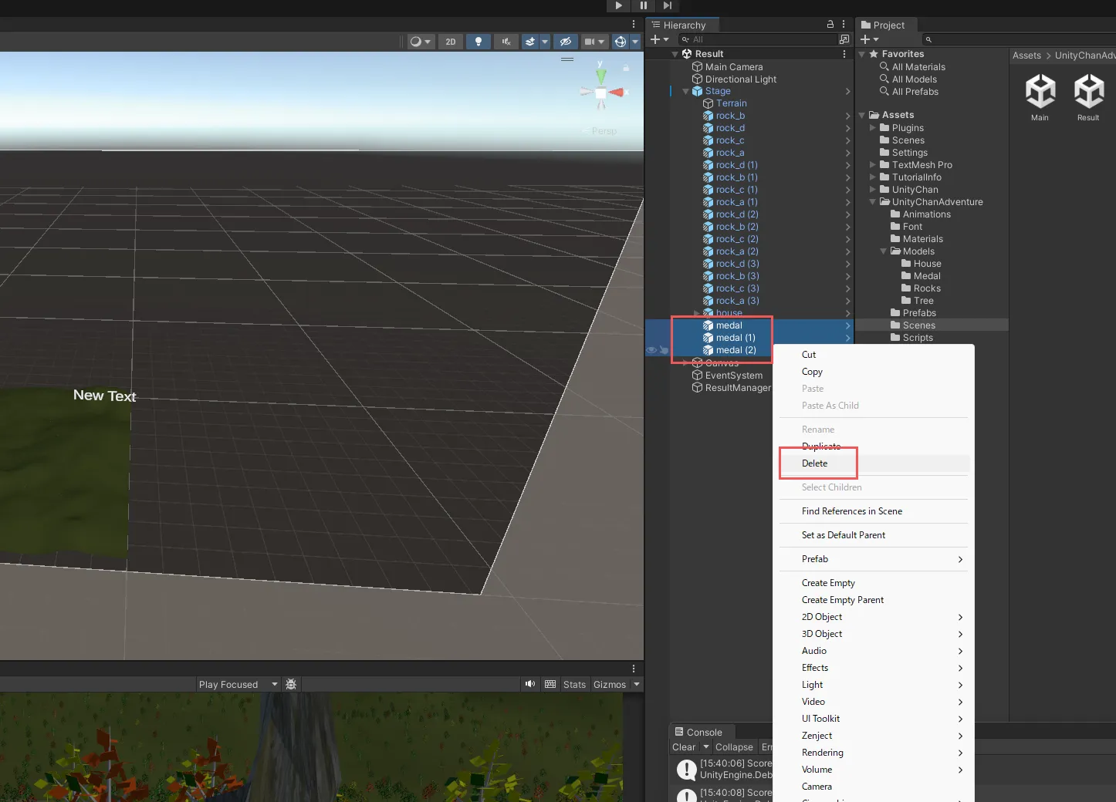Toggle scene audio mute icon
Image resolution: width=1116 pixels, height=802 pixels.
[506, 42]
